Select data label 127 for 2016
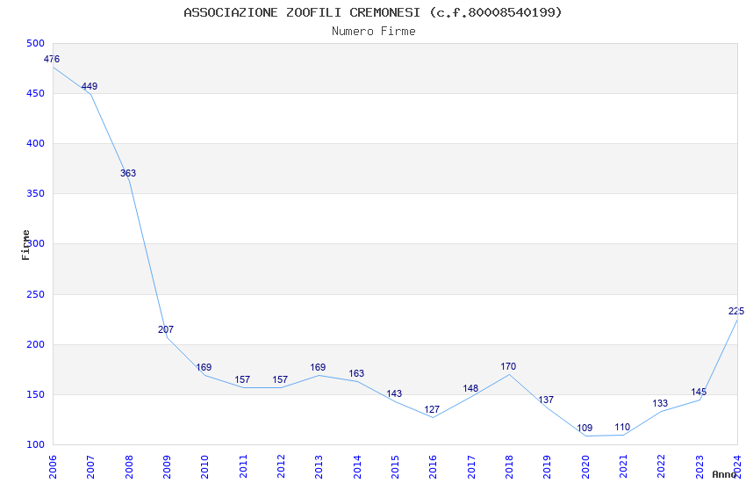Screen dimensions: 746x483 (432, 410)
